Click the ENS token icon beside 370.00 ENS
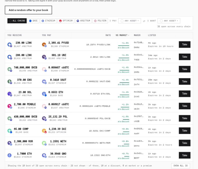The width and height of the screenshot is (198, 169). (10, 82)
